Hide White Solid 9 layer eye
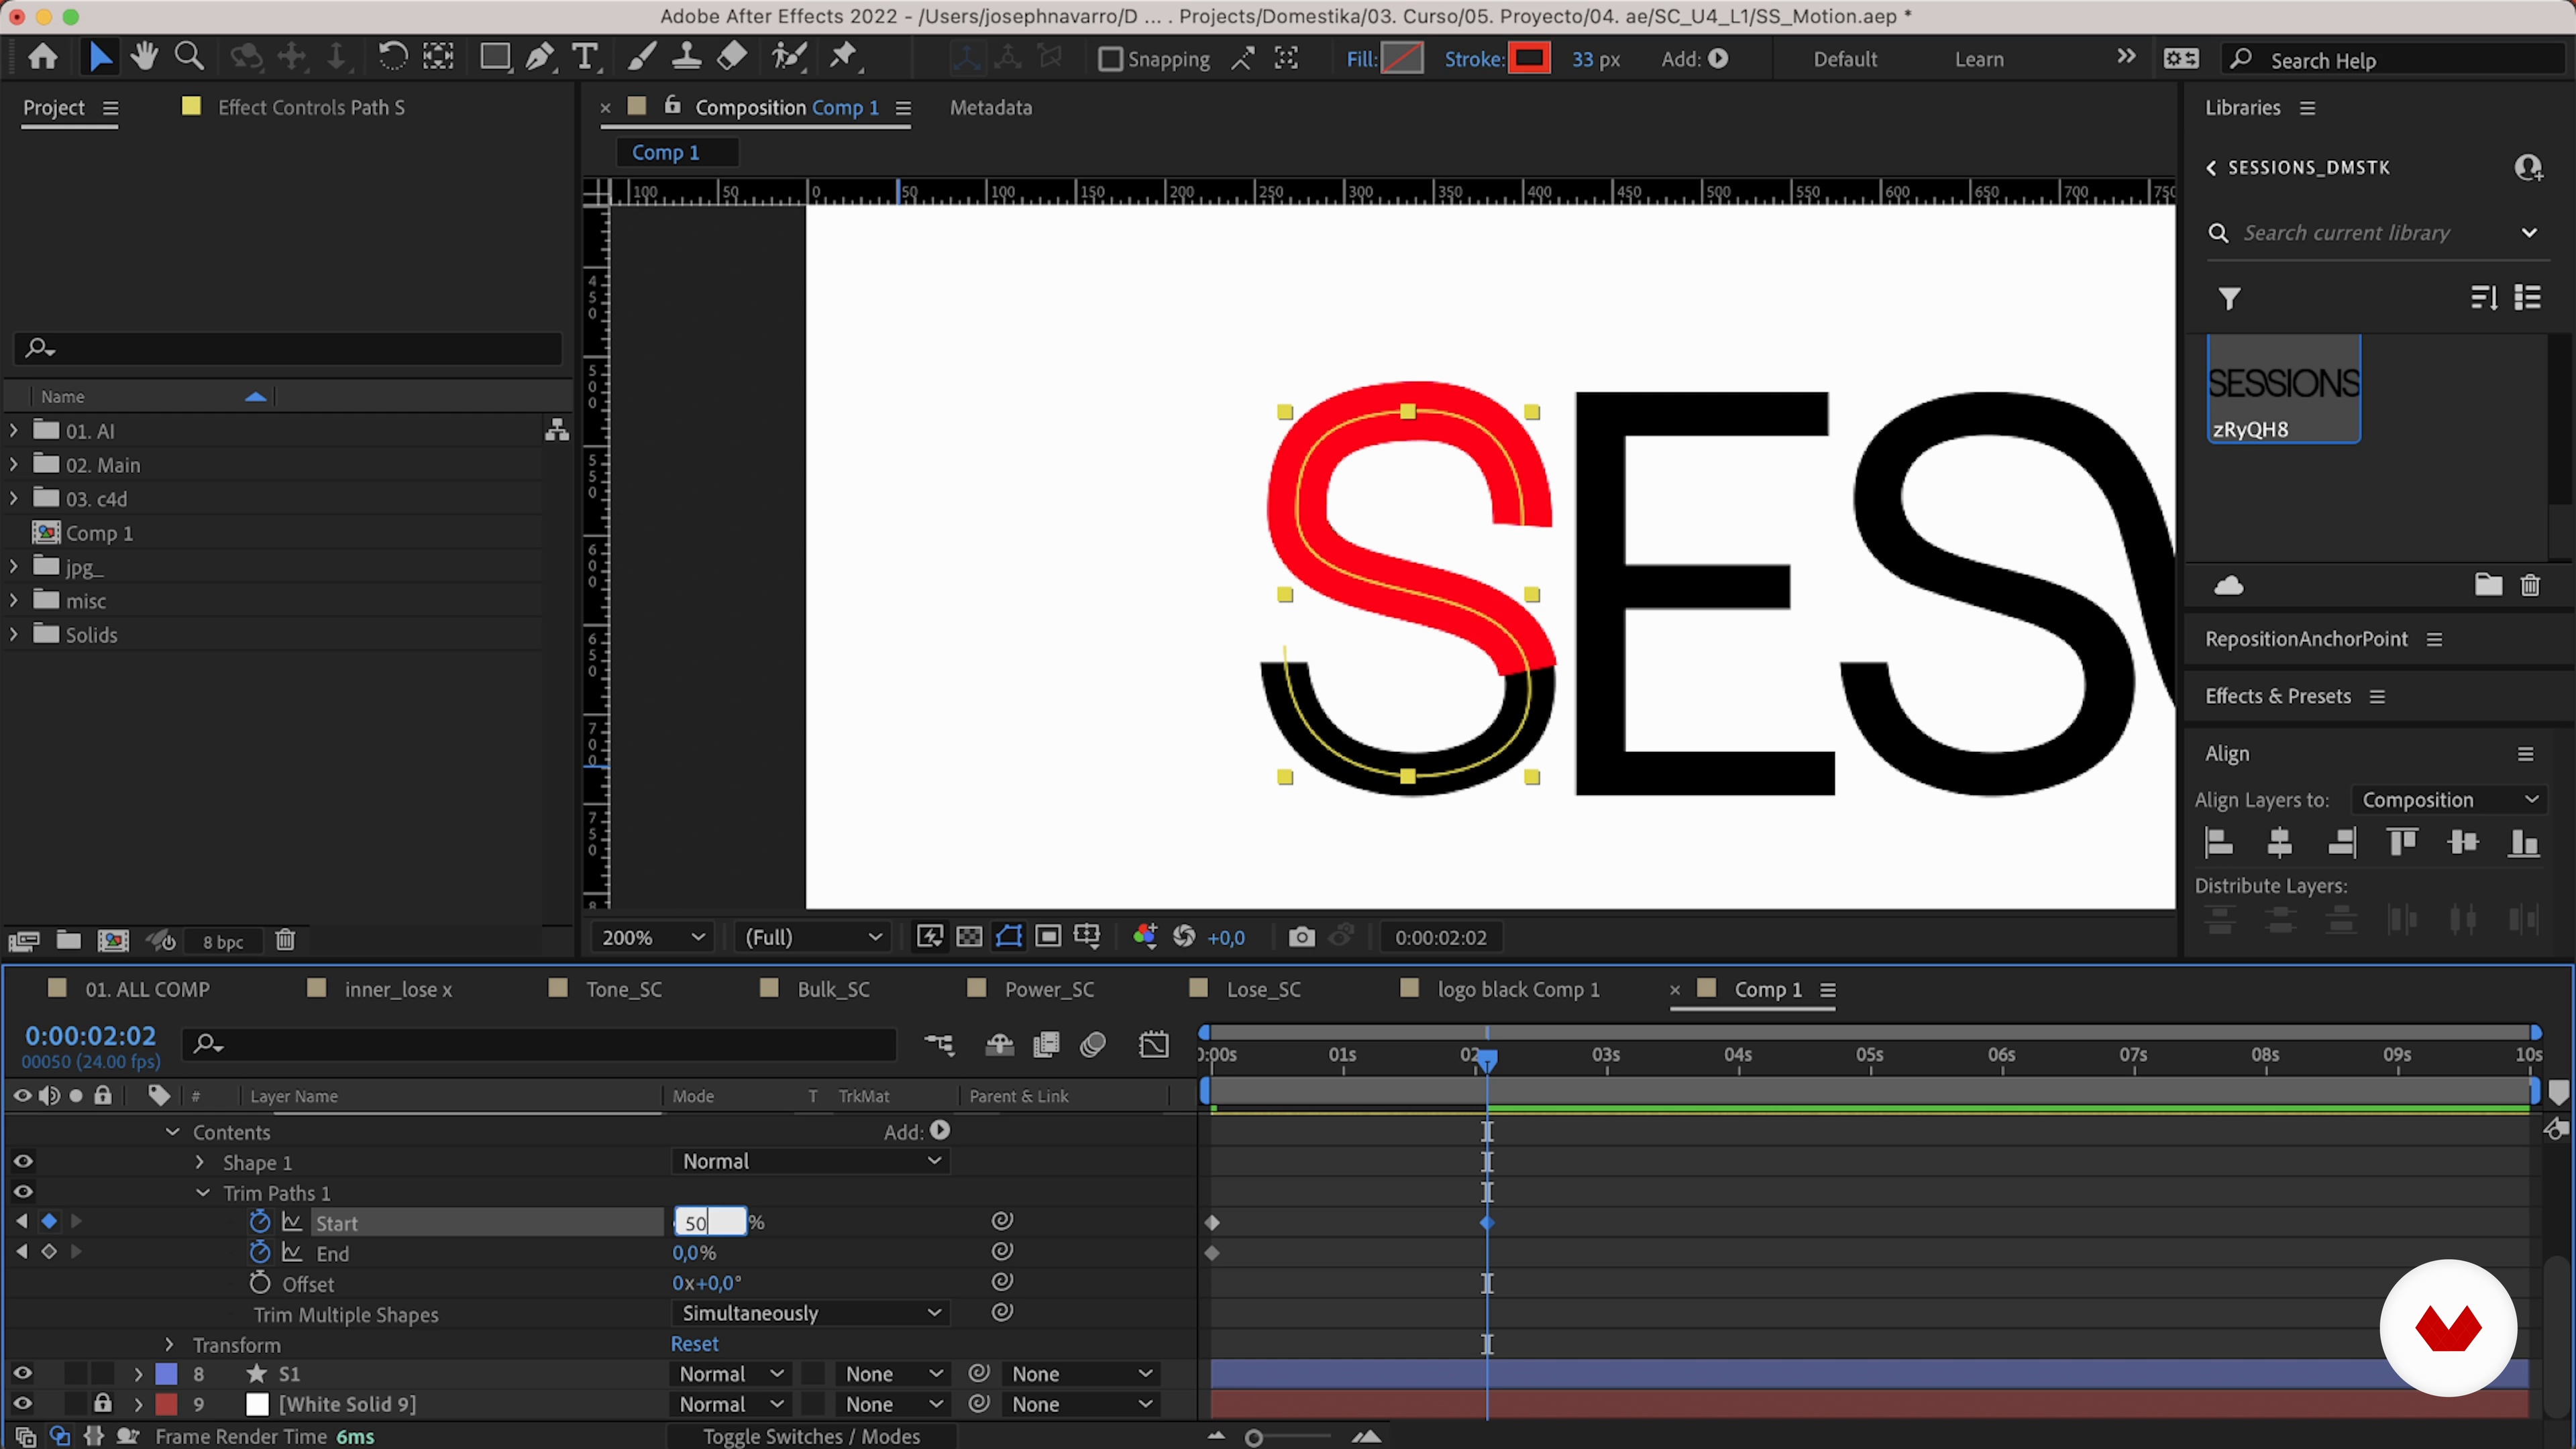This screenshot has width=2576, height=1449. [23, 1403]
